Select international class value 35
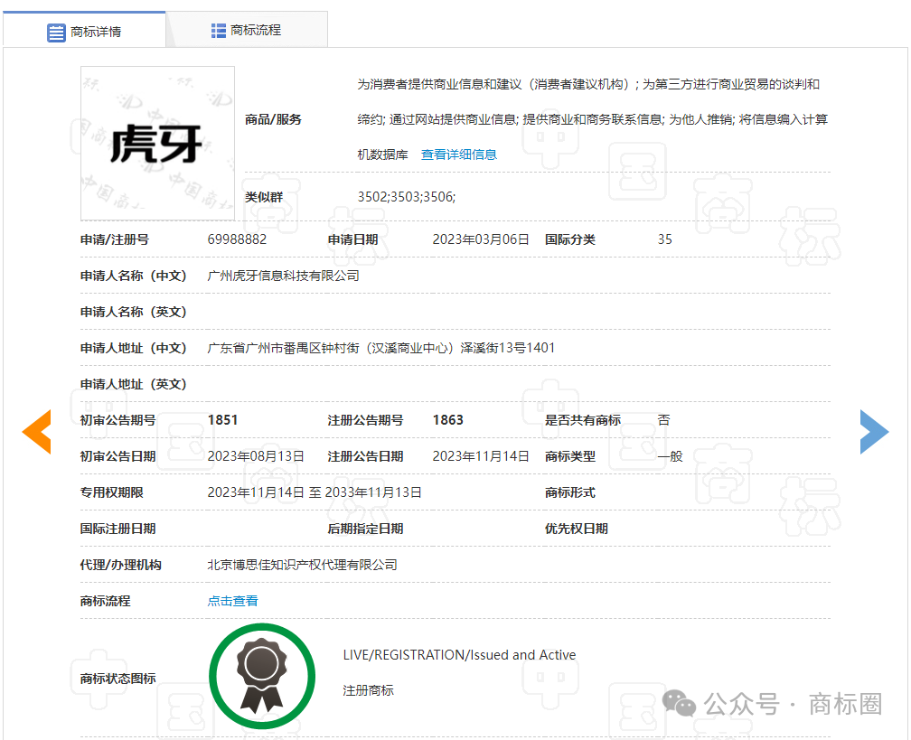The width and height of the screenshot is (911, 740). coord(665,239)
